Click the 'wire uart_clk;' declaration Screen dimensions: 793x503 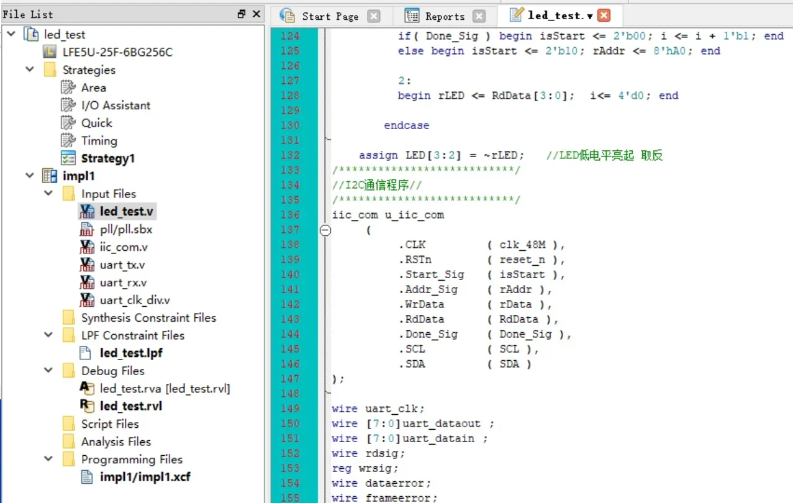(378, 409)
